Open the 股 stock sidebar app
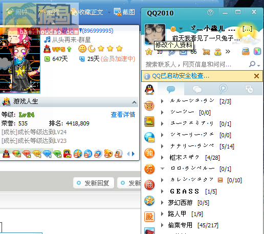 tap(149, 217)
